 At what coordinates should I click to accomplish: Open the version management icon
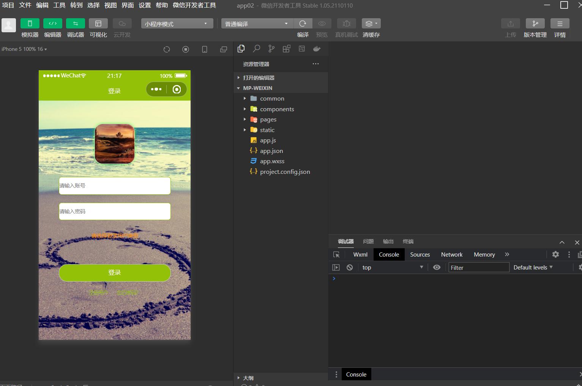[x=535, y=24]
